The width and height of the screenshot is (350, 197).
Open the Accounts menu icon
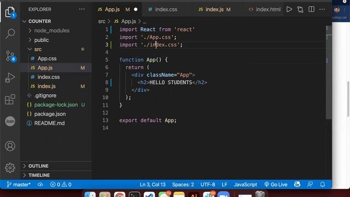point(10,146)
